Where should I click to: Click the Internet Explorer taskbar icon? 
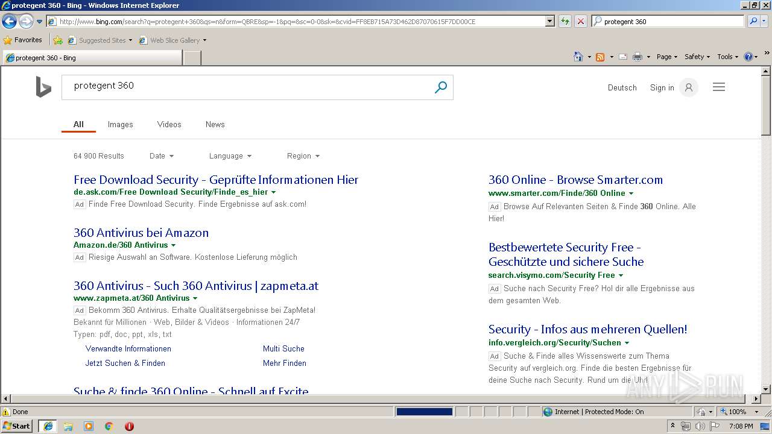pos(48,426)
